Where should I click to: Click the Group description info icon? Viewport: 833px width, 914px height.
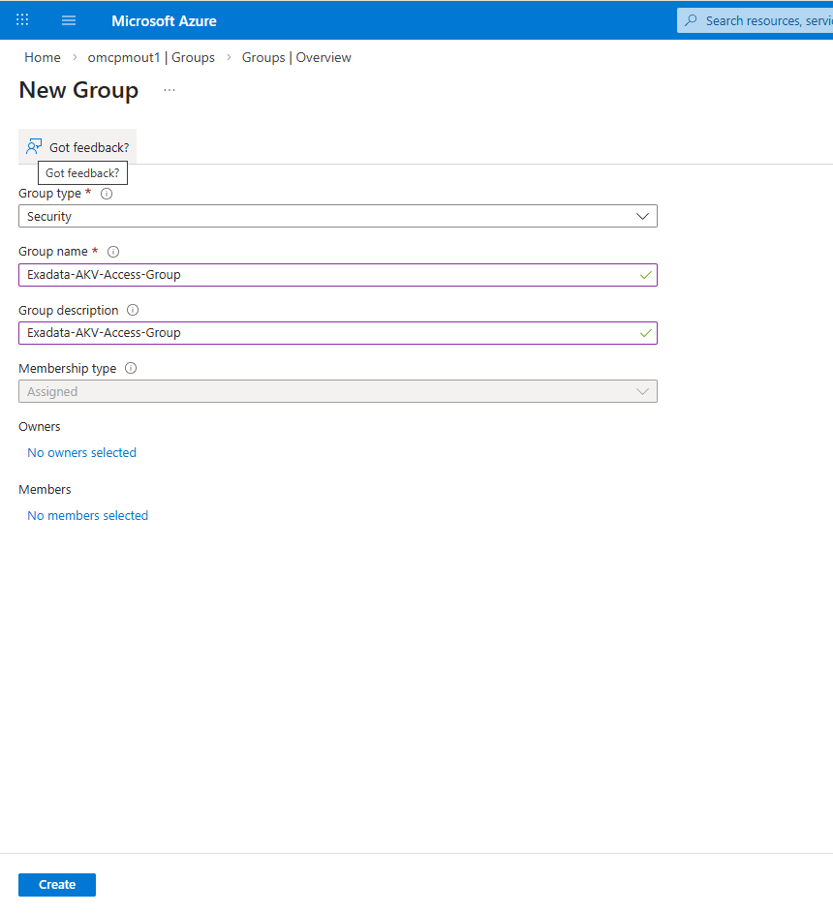click(x=132, y=310)
